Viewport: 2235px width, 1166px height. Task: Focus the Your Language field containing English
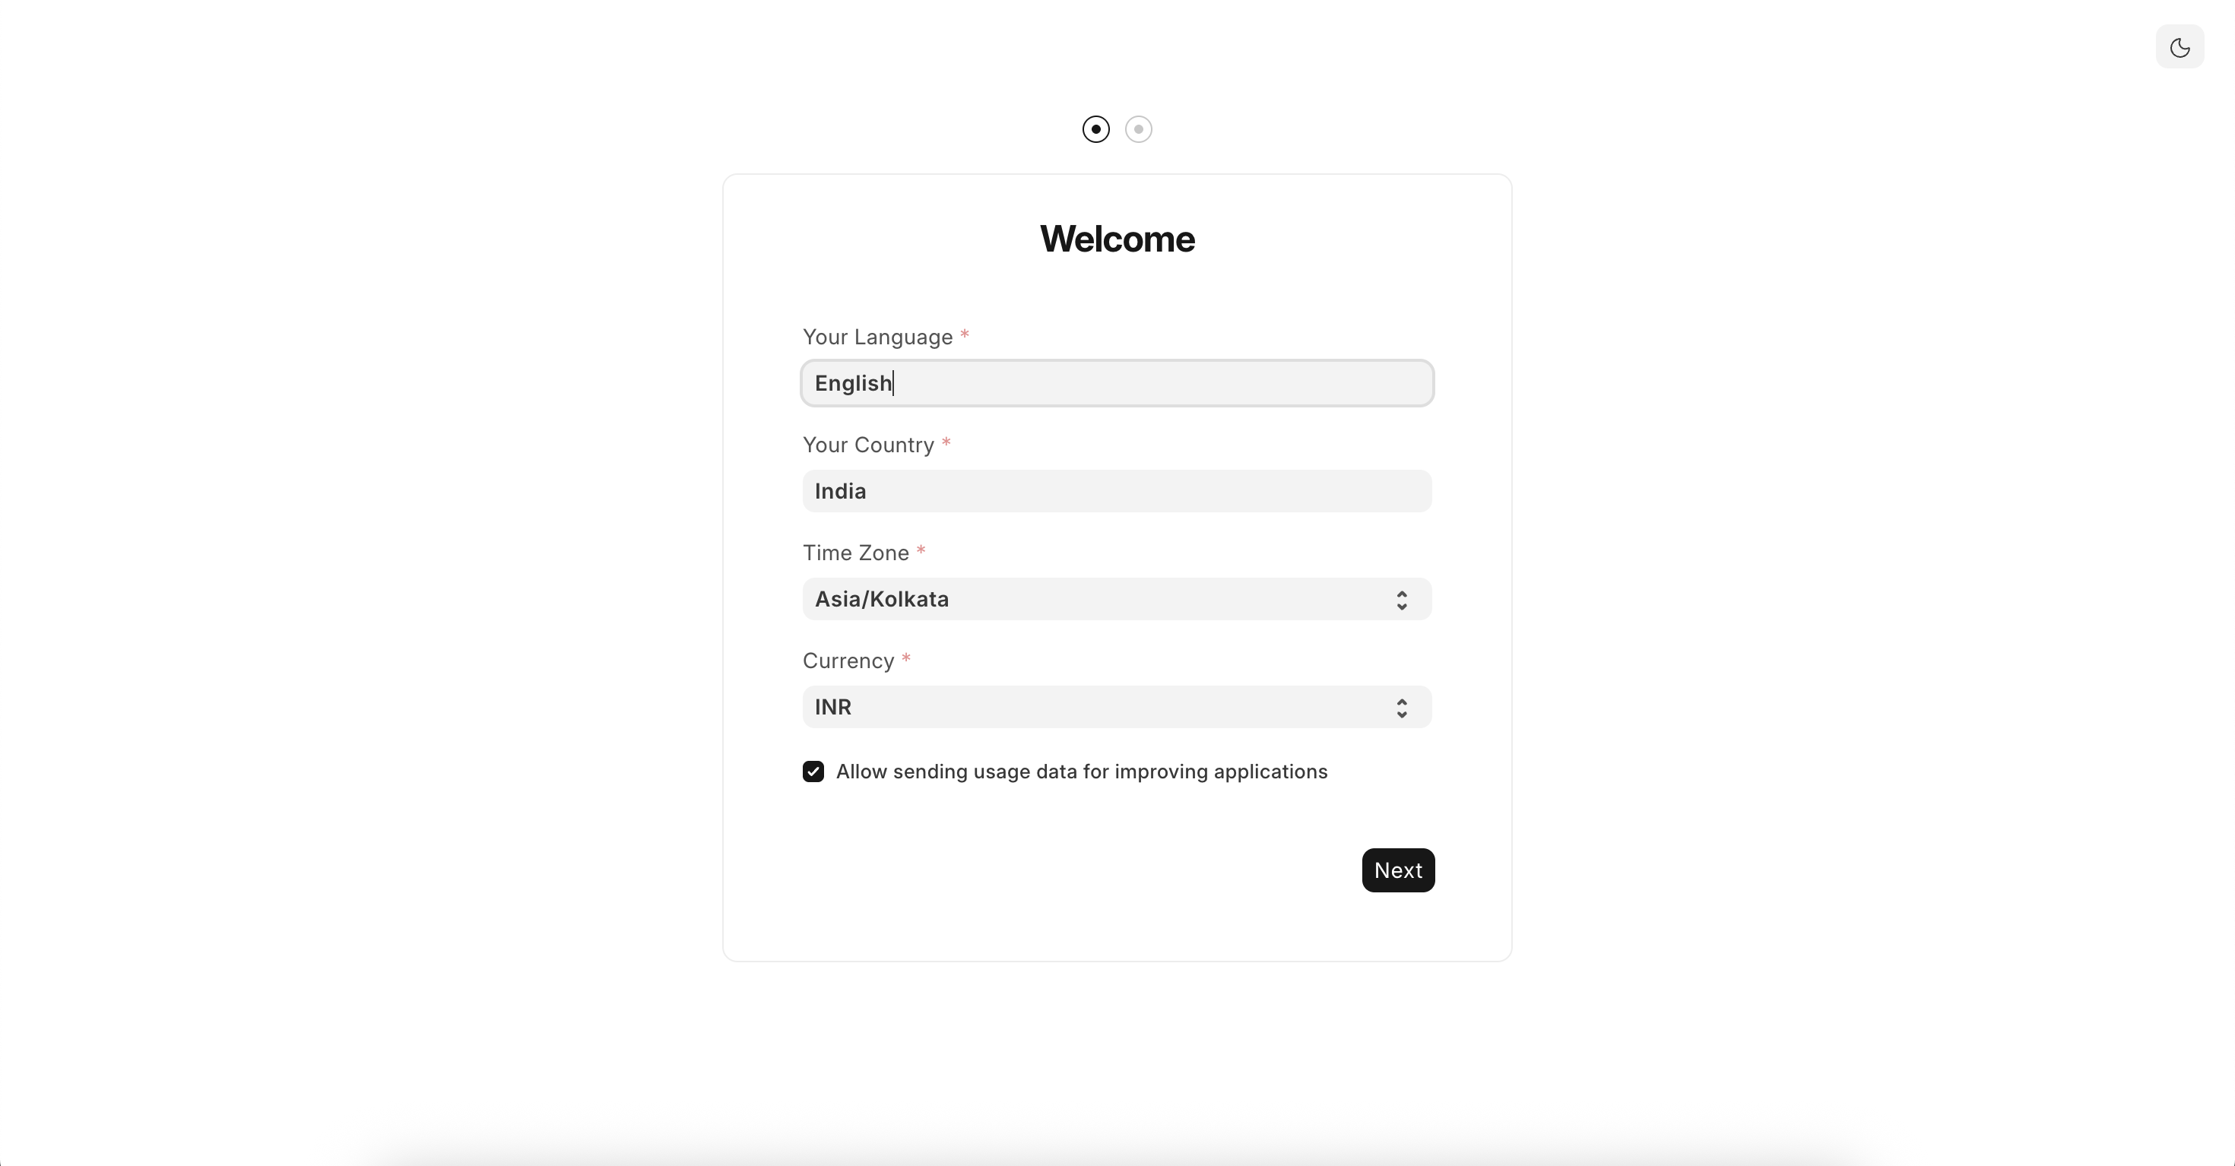pos(1117,383)
